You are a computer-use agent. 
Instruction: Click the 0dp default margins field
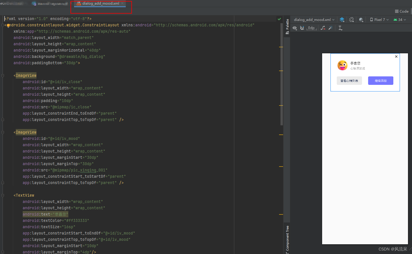[312, 28]
